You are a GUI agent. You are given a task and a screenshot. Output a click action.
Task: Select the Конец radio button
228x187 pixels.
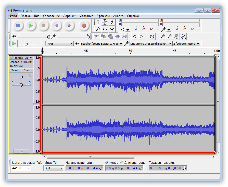tap(107, 163)
